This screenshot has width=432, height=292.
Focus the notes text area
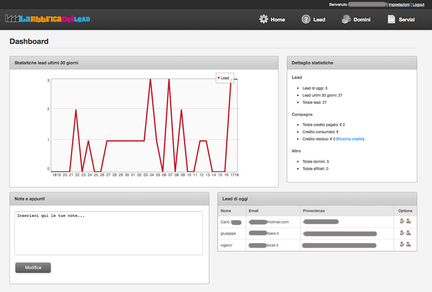point(108,233)
